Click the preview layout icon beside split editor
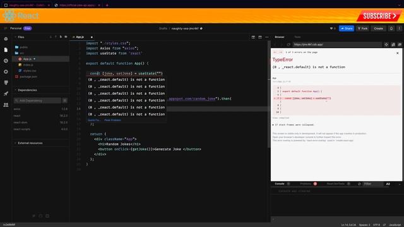The image size is (404, 227). [260, 37]
